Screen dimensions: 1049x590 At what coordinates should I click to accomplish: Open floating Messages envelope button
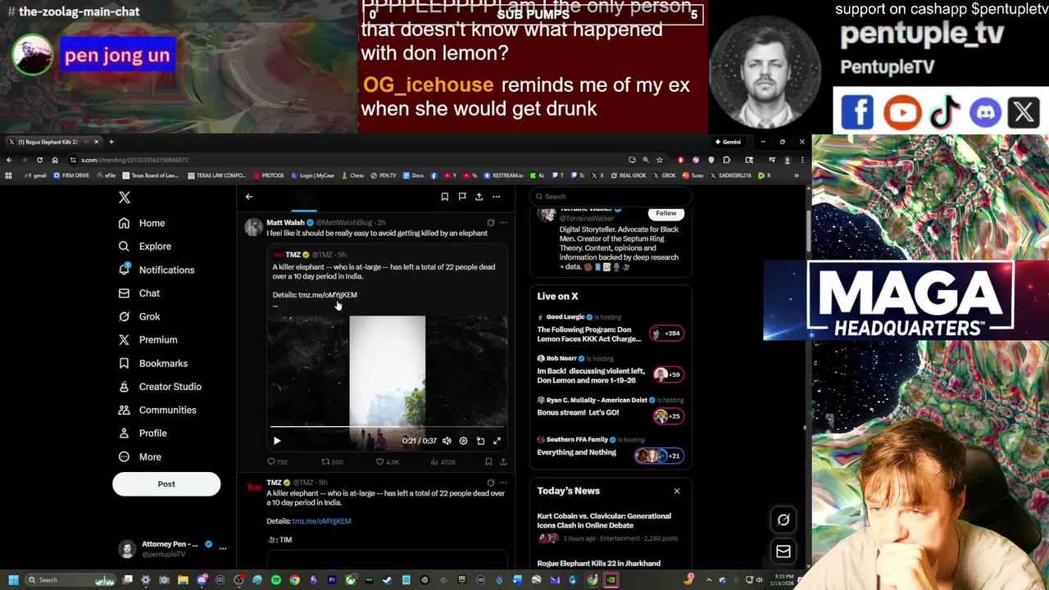783,551
